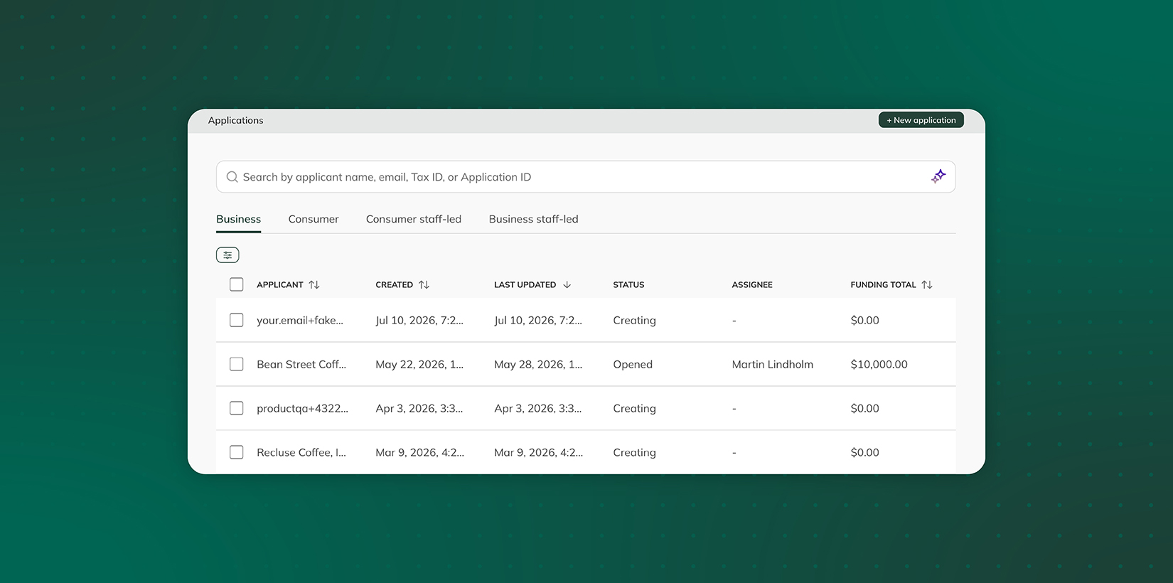Open the Bean Street Coff... applicant

(x=301, y=365)
